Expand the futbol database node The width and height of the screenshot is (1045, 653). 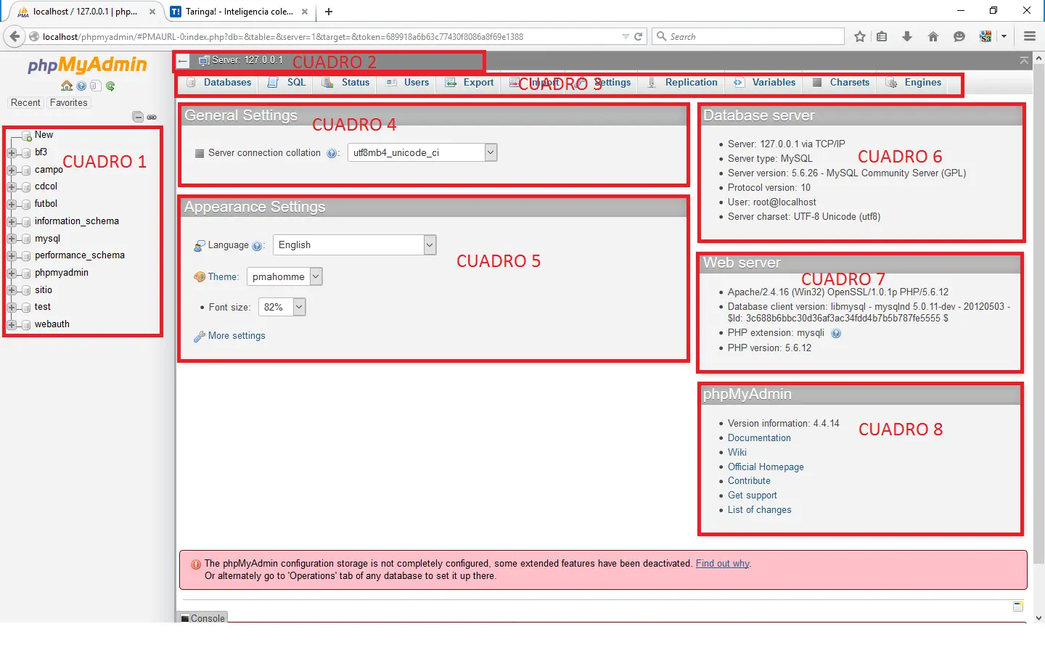[12, 205]
